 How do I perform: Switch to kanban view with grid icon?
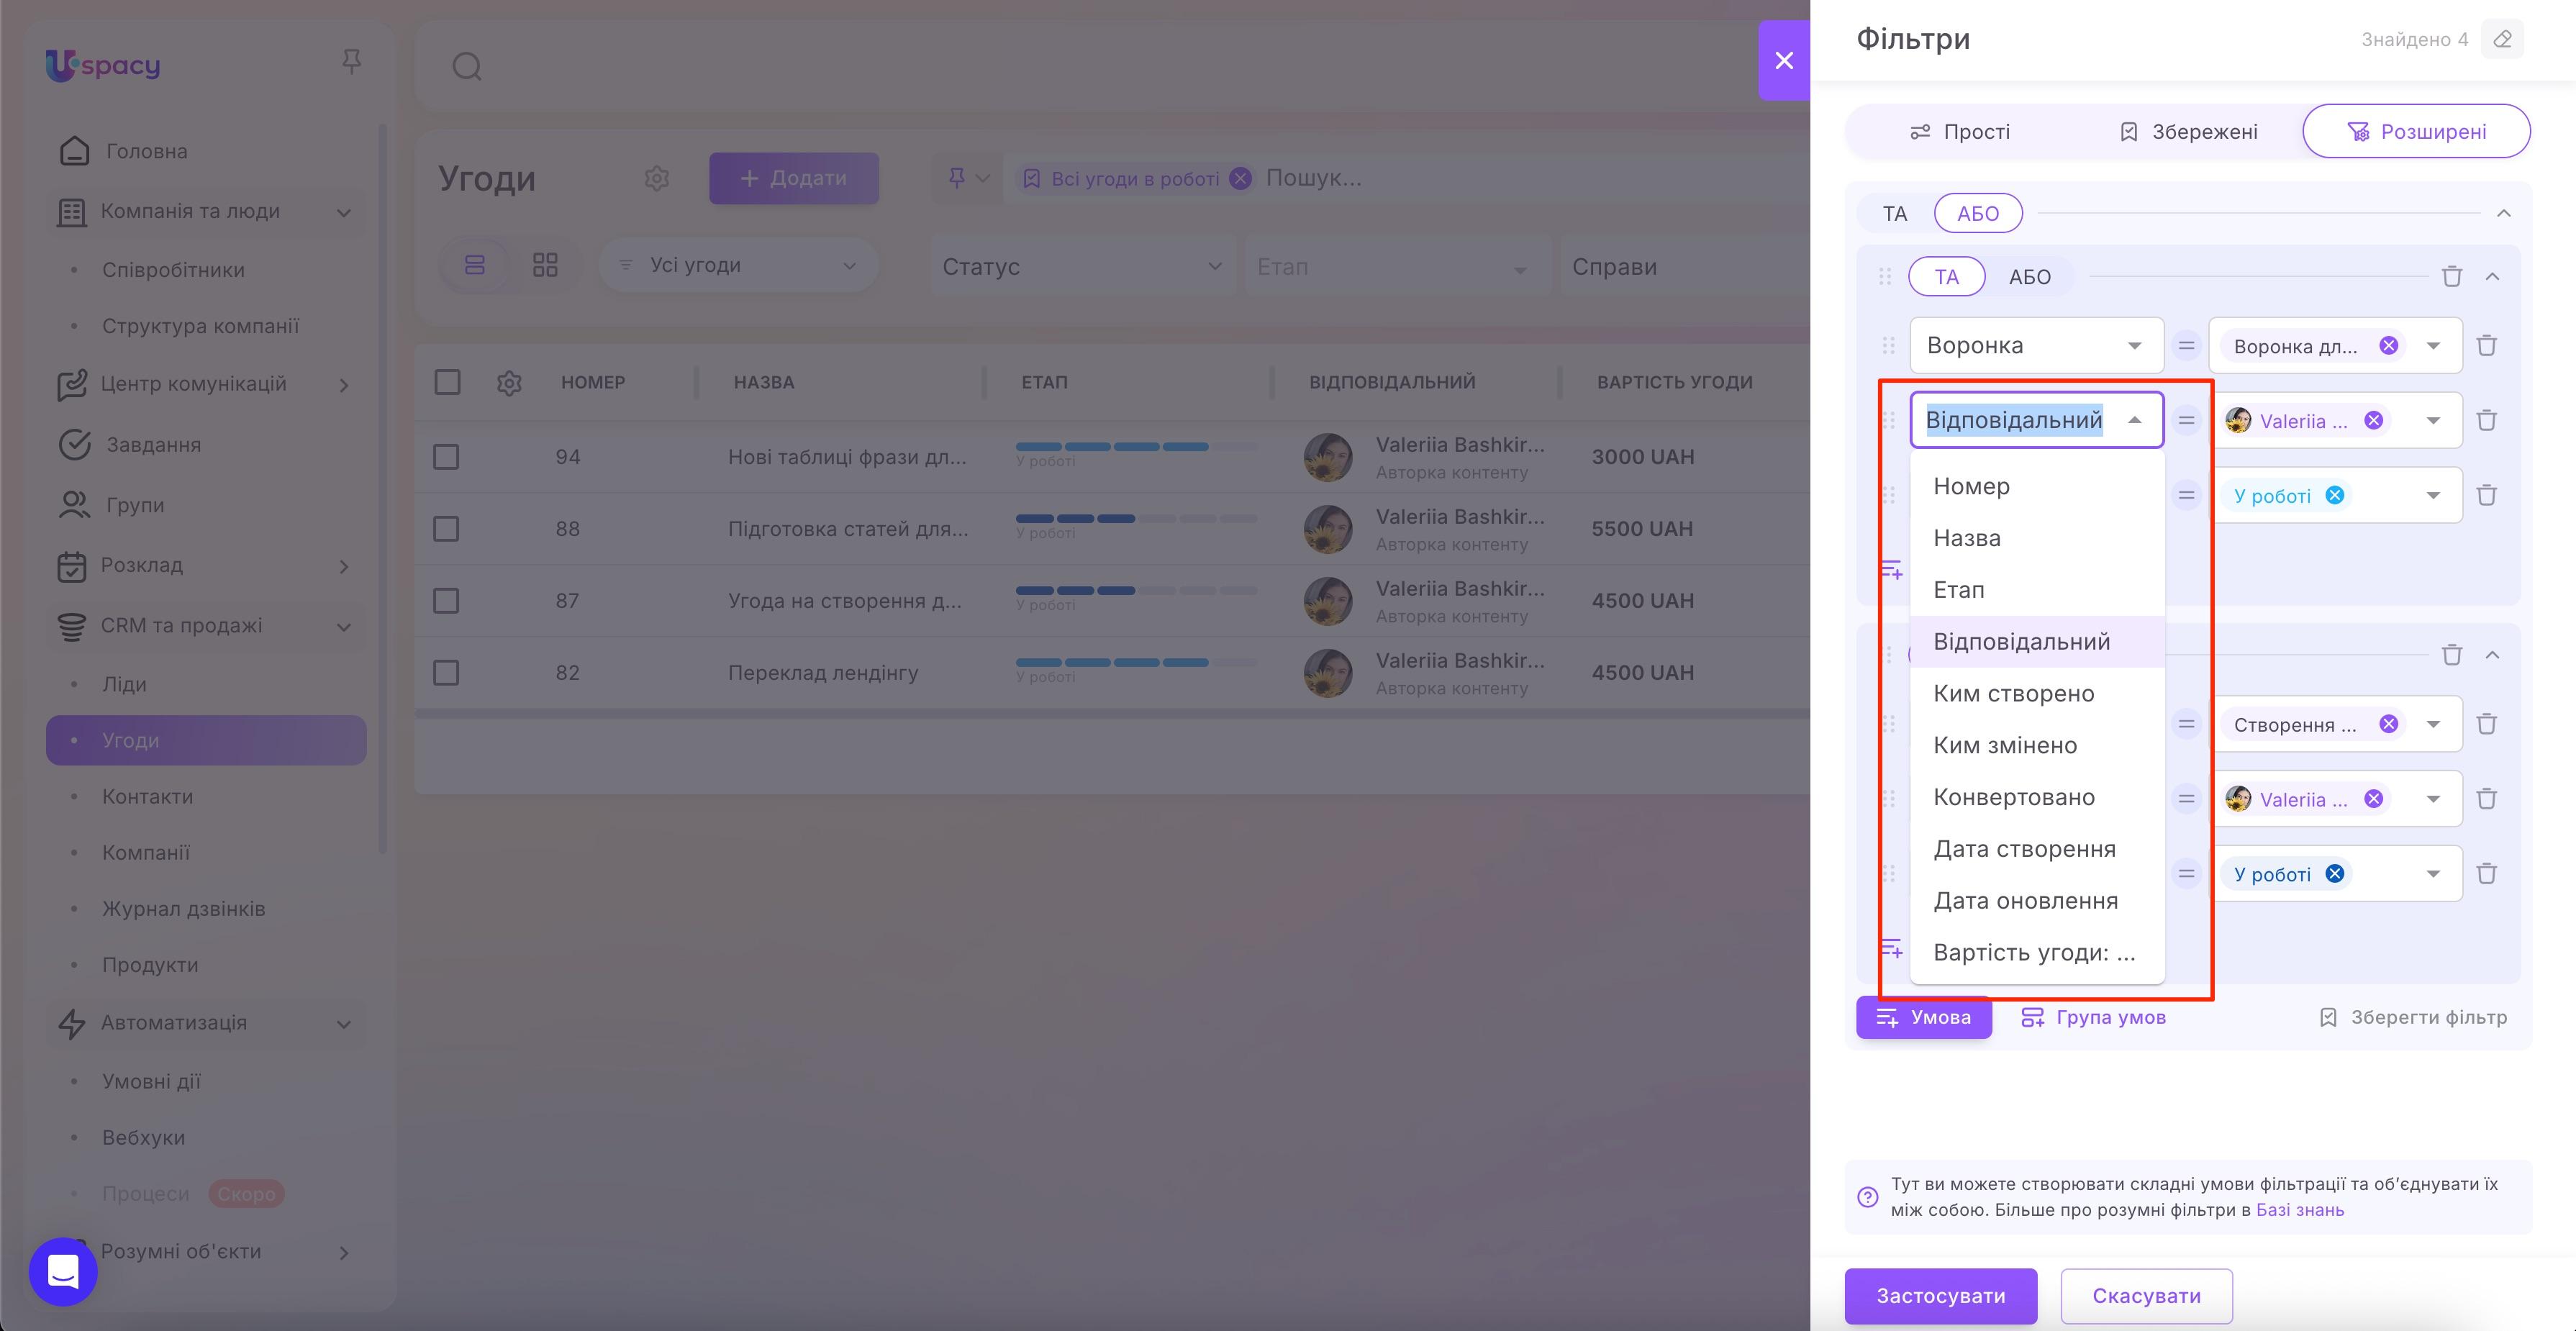click(x=545, y=264)
